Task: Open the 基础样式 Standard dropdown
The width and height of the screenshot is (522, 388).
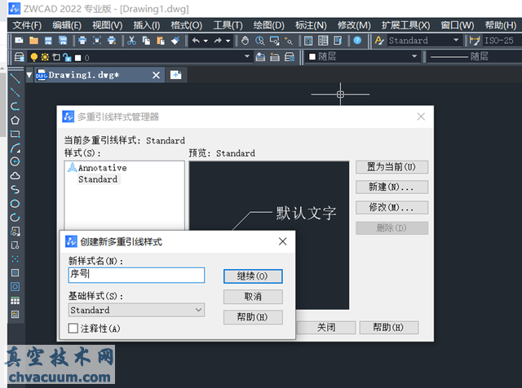Action: pos(135,310)
